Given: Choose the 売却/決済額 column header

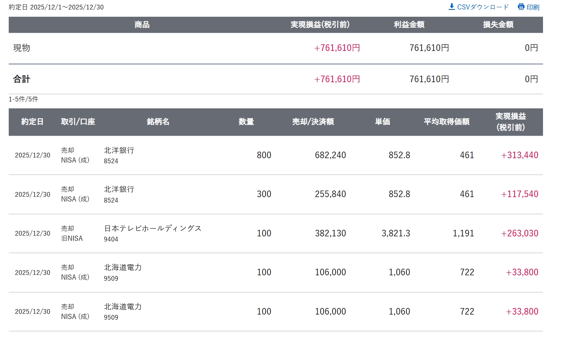Looking at the screenshot, I should click(x=313, y=122).
